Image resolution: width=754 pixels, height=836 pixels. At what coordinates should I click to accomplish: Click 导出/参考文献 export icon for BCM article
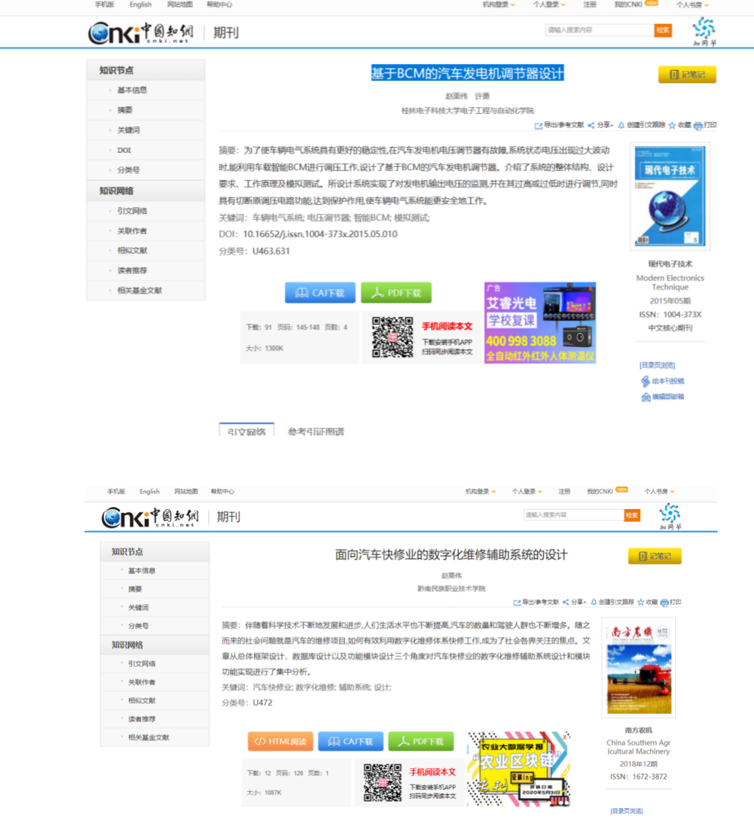(538, 125)
